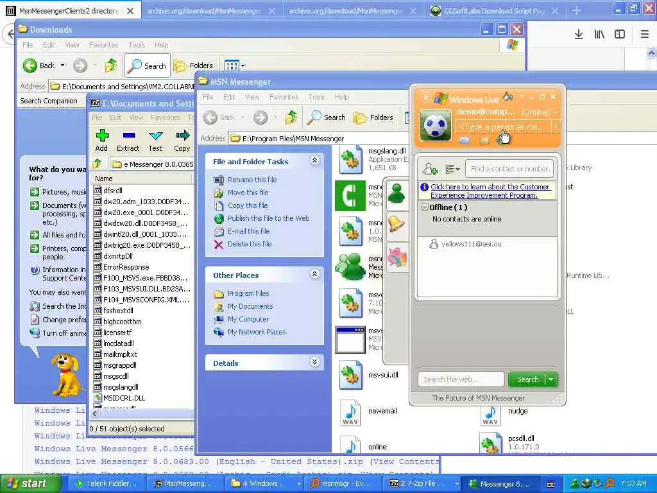Click Delete this file task link
Viewport: 657px width, 493px height.
[x=250, y=244]
